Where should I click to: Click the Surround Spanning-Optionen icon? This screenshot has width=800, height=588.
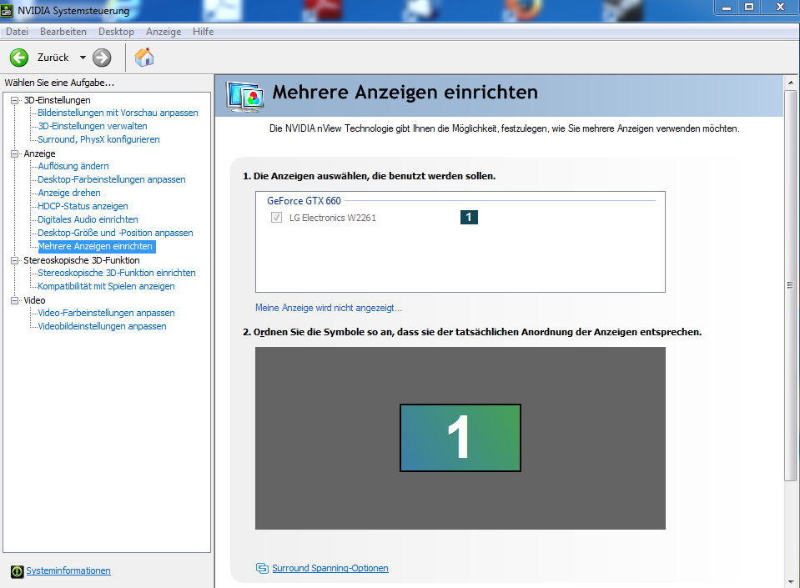click(262, 568)
